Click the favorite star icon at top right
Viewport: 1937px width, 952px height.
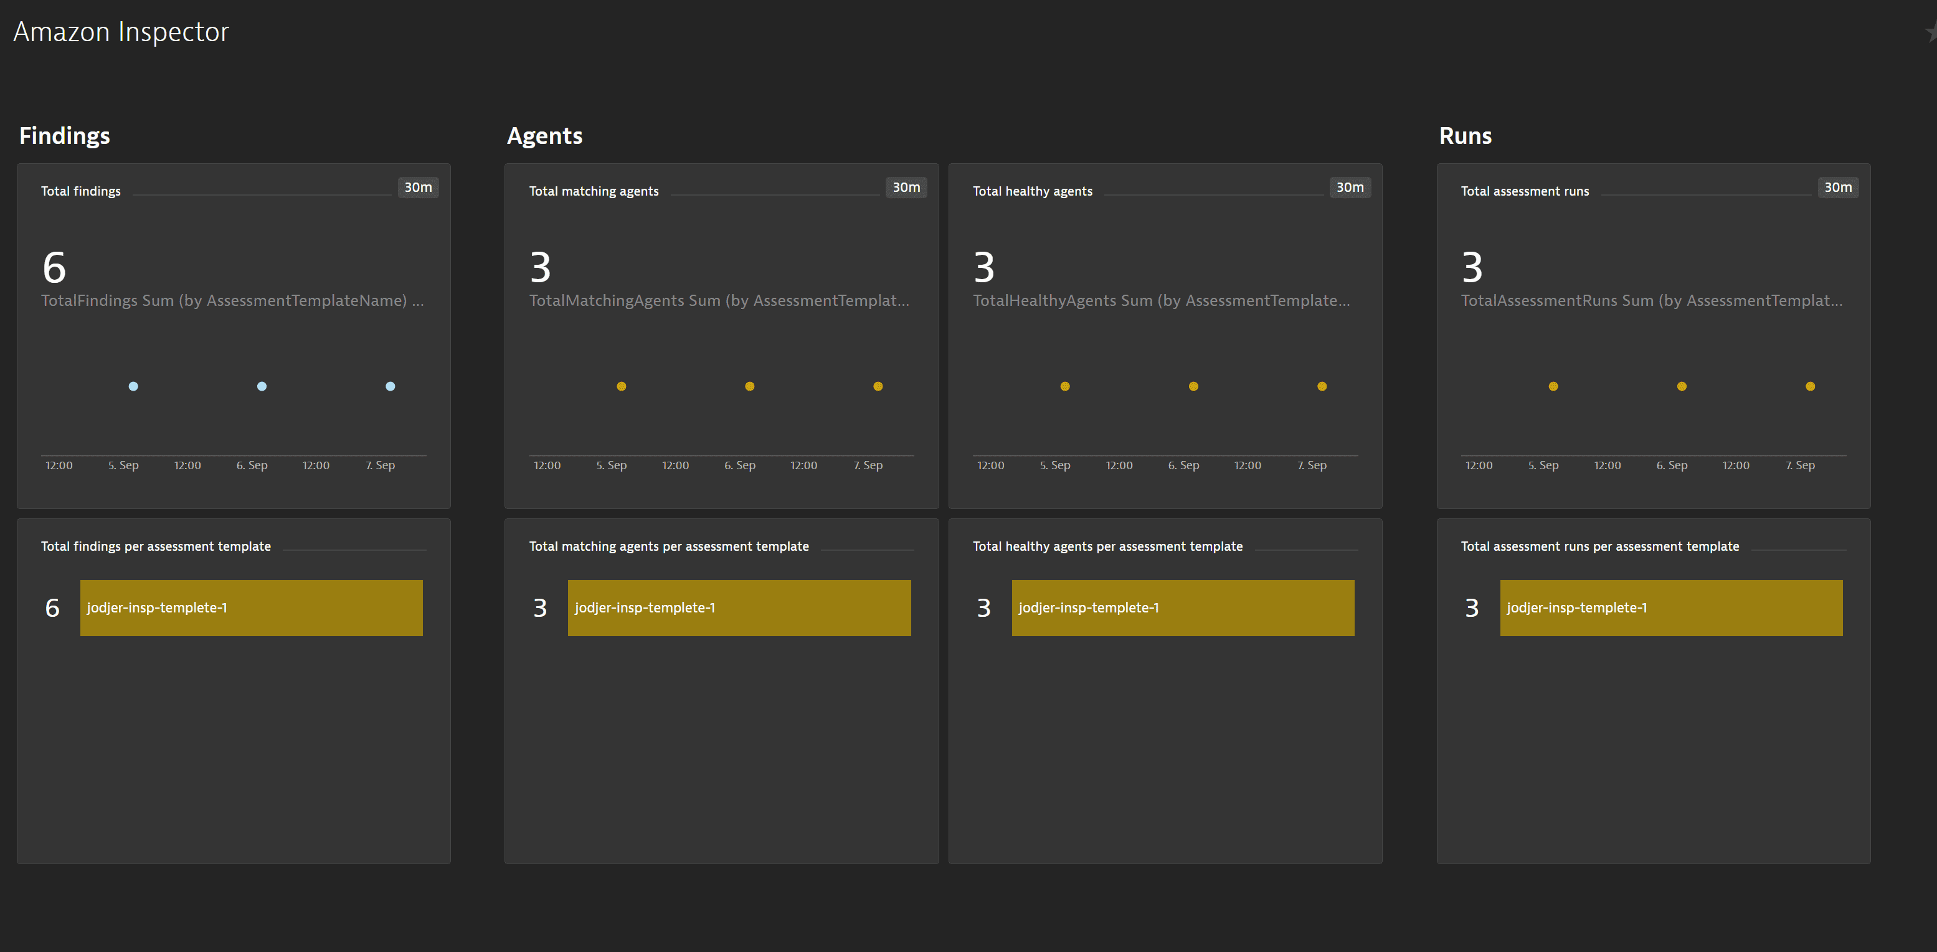click(x=1931, y=32)
